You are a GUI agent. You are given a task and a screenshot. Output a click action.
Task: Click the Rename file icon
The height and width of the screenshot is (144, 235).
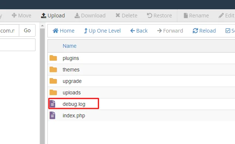(186, 16)
